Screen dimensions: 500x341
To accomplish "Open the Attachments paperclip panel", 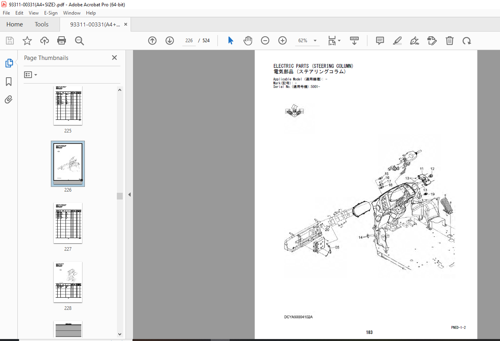I will pos(9,100).
